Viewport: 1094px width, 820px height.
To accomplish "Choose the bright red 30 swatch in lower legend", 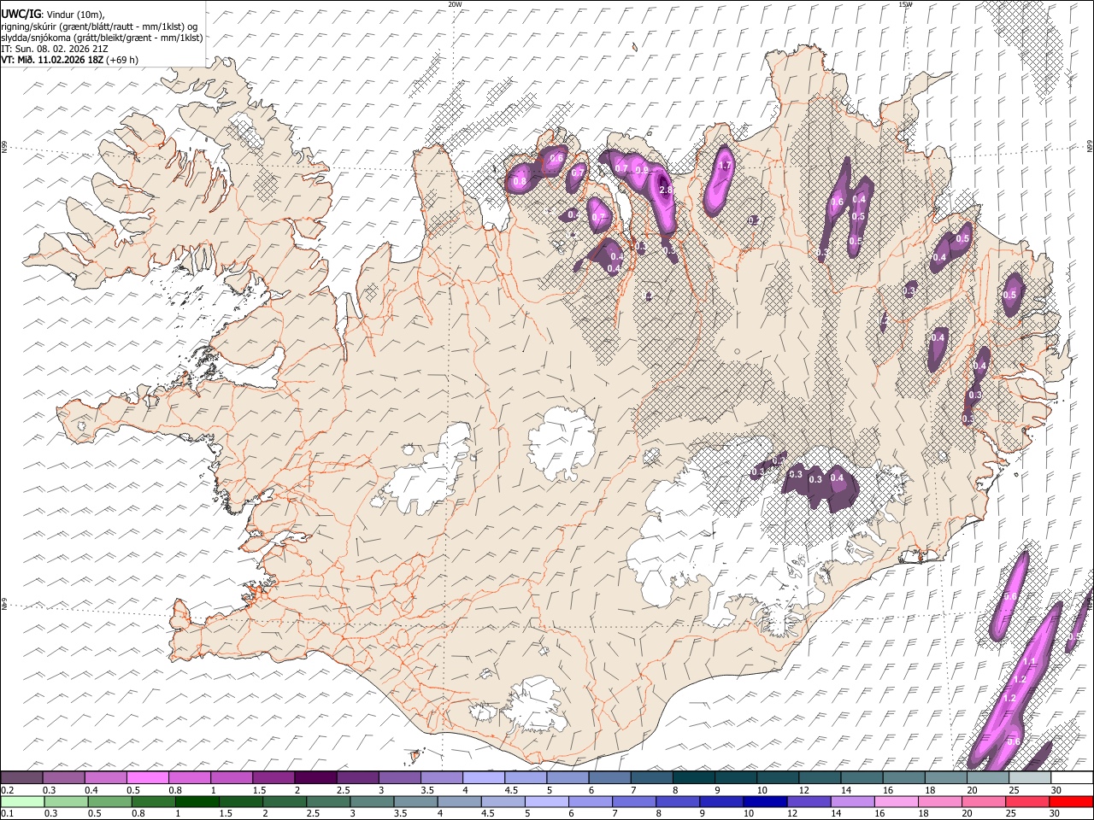I will [x=1071, y=801].
